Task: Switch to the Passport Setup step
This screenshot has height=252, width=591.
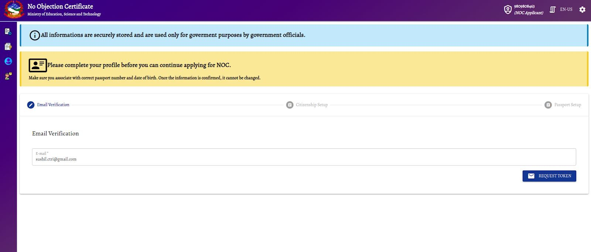Action: click(x=567, y=105)
